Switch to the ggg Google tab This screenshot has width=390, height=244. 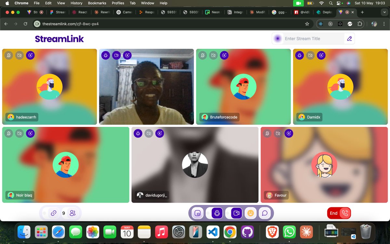(x=280, y=12)
